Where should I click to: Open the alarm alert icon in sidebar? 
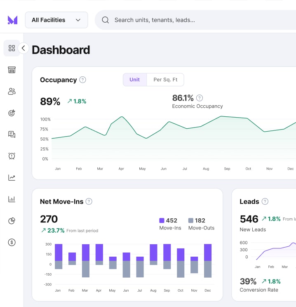click(x=12, y=156)
